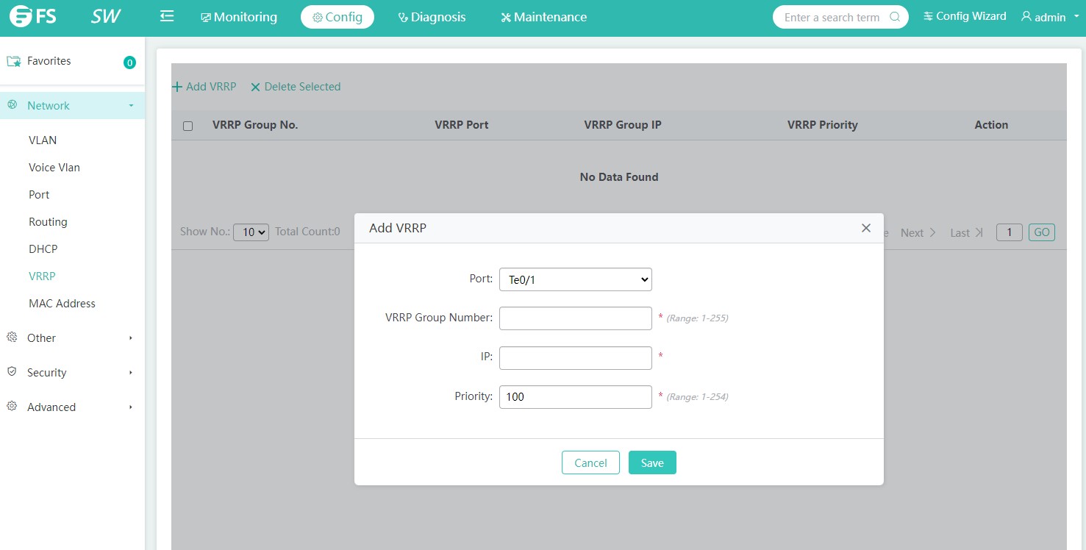Open the Show No. dropdown set to 10
Viewport: 1086px width, 550px height.
tap(251, 232)
